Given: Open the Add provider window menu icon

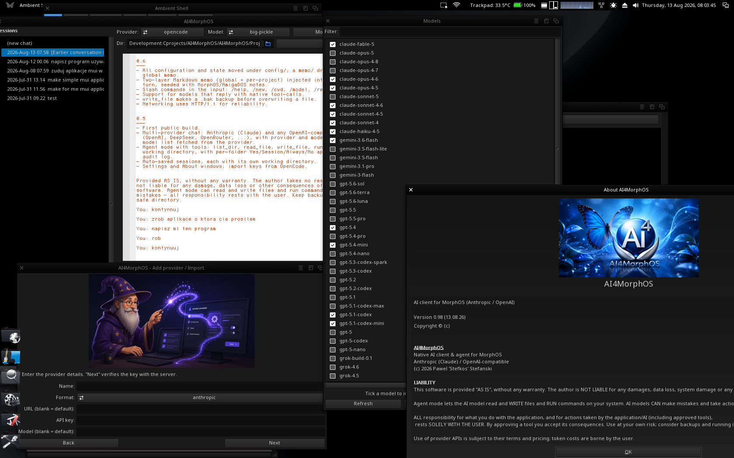Looking at the screenshot, I should coord(301,268).
